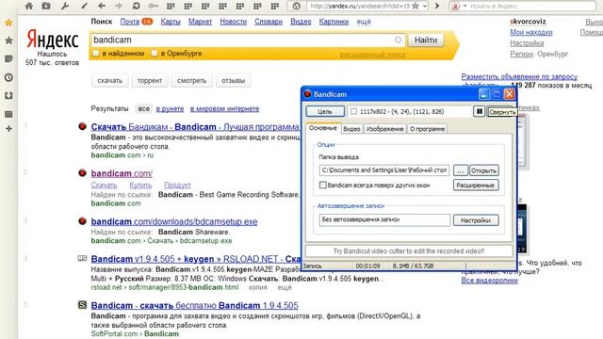
Task: Click the 'Try Bandicut video cutter' banner
Action: tap(409, 251)
